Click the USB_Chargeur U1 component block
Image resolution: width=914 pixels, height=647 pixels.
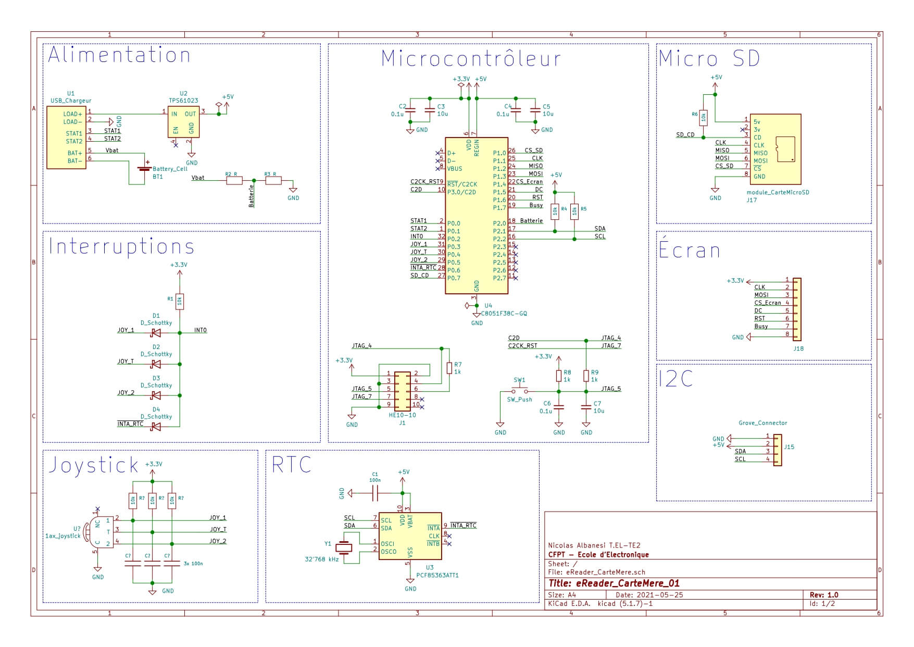pyautogui.click(x=66, y=138)
